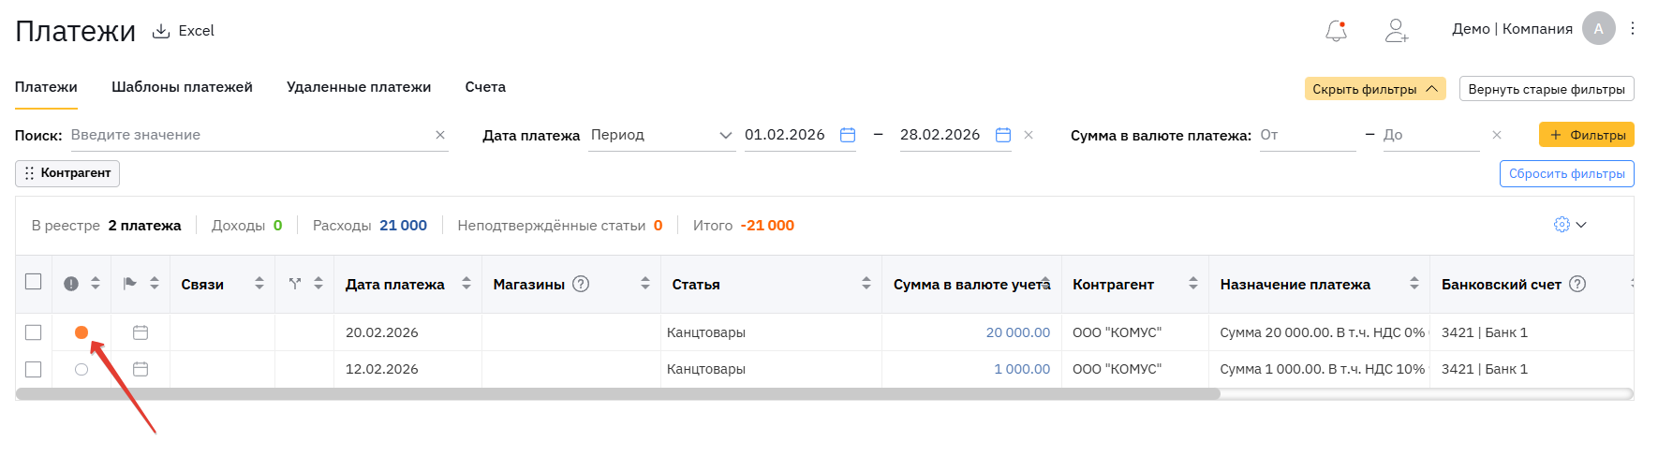Open the Удаленные платежи tab

(359, 87)
